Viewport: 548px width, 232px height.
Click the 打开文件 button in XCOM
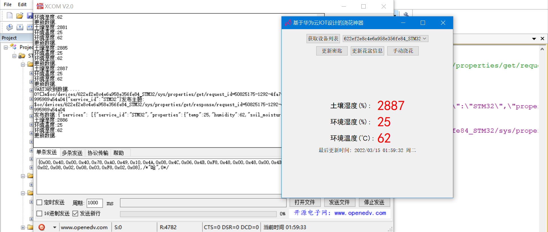(305, 202)
